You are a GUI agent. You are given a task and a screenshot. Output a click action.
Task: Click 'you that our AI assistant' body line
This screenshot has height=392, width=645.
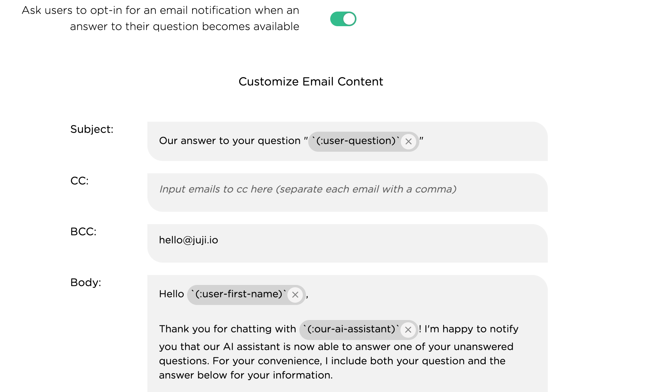coord(336,347)
